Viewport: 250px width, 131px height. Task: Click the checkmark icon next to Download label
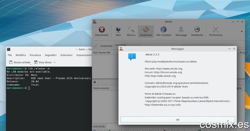tap(96, 46)
